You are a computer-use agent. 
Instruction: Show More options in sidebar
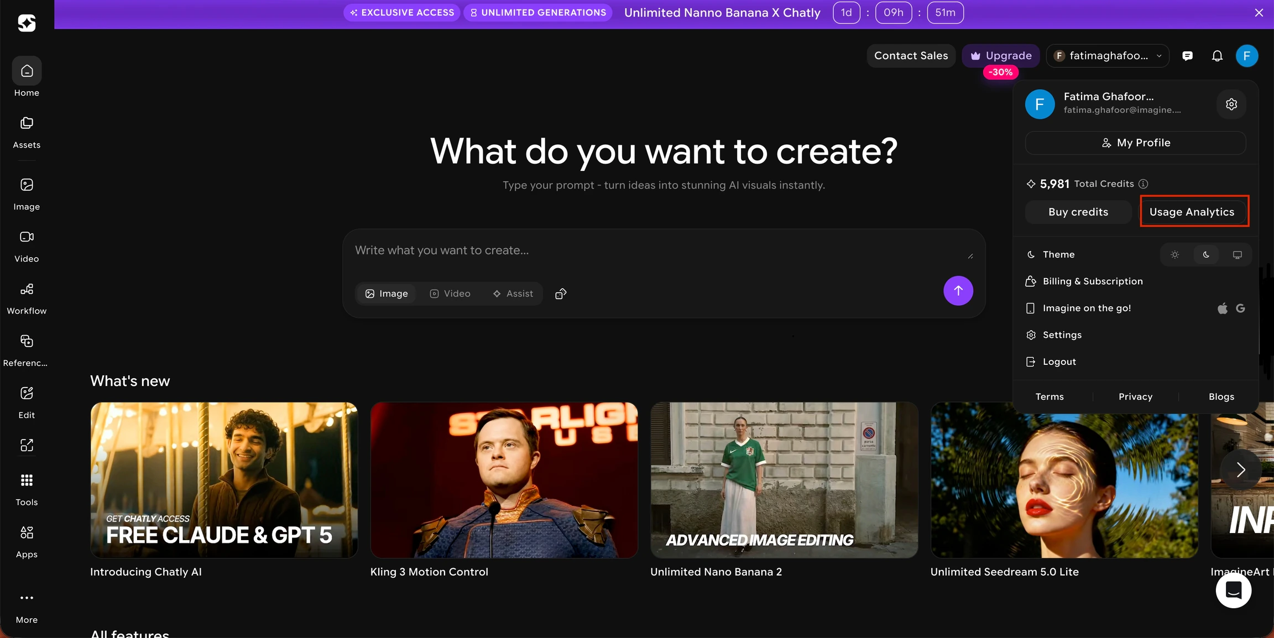pos(27,608)
